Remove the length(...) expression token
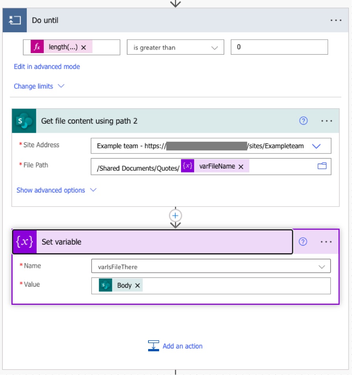Image resolution: width=352 pixels, height=375 pixels. click(x=83, y=47)
